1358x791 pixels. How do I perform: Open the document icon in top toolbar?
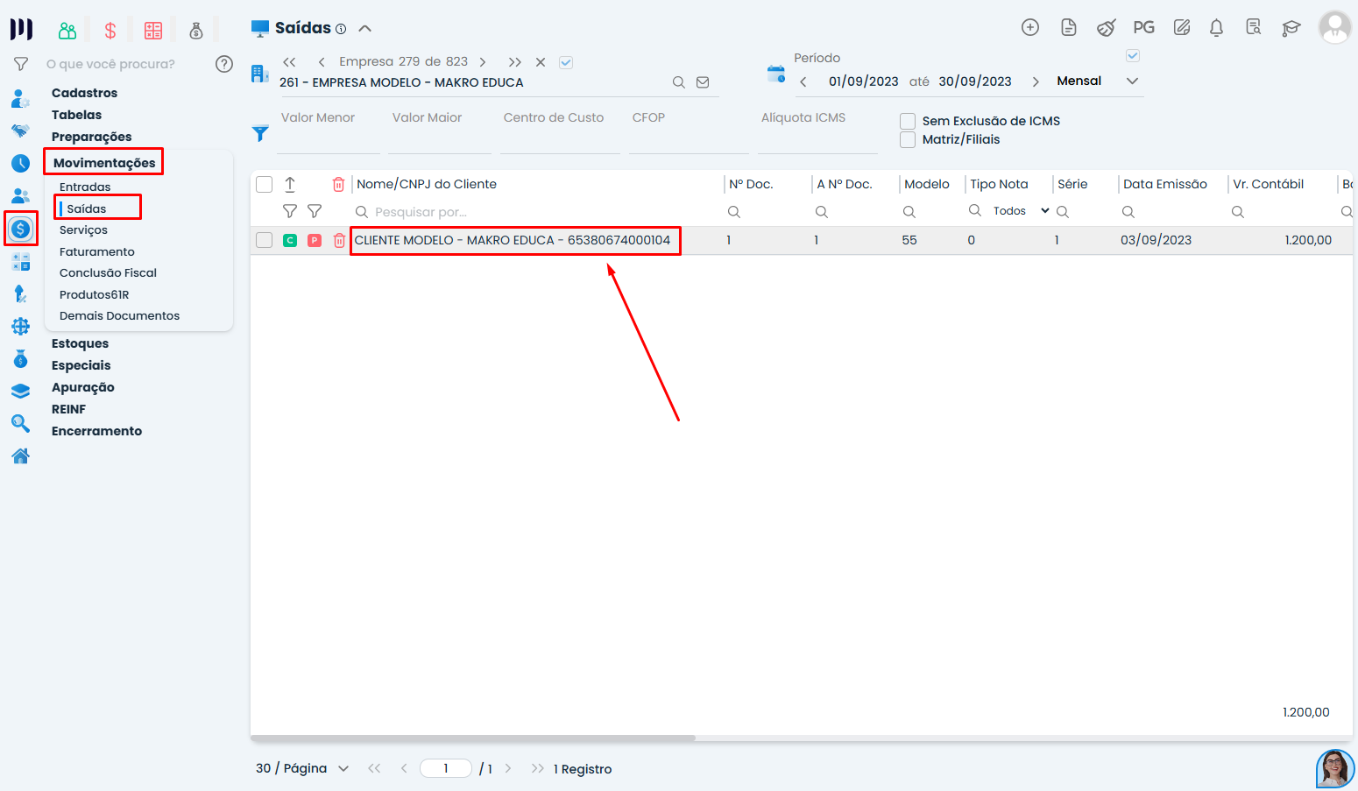click(1069, 27)
